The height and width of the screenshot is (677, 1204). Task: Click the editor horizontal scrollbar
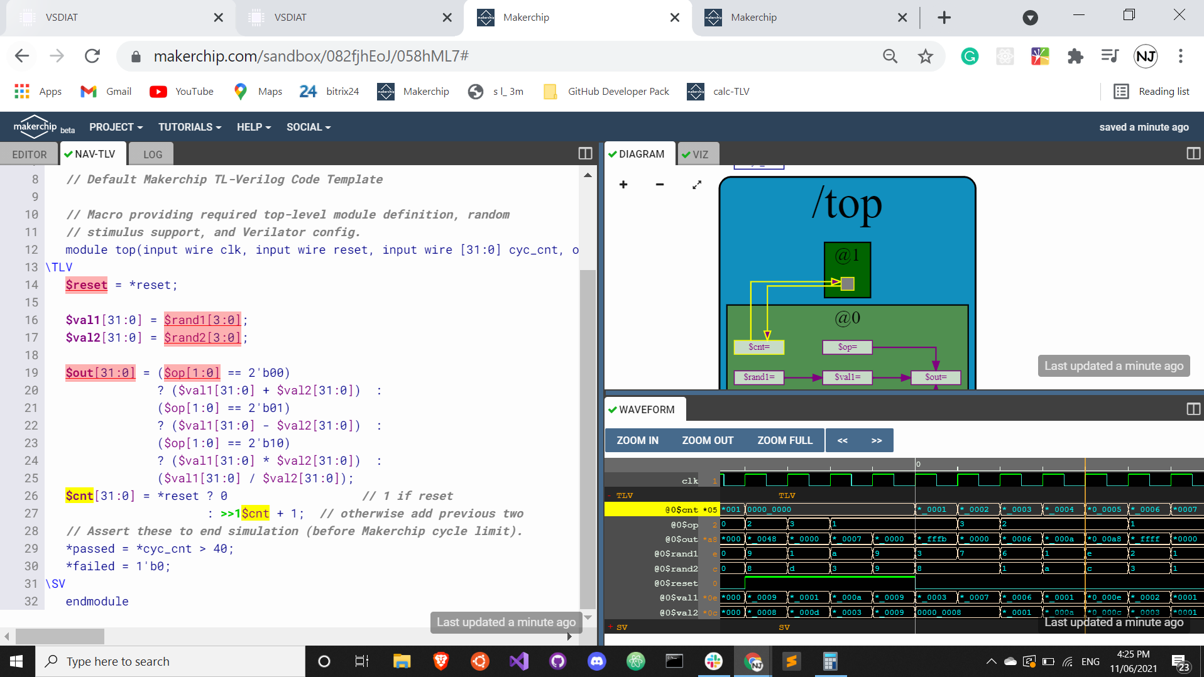pos(60,636)
